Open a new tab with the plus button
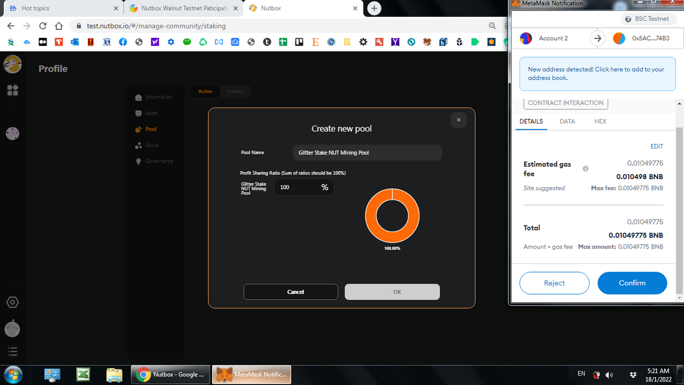Screen dimensions: 684x385 point(374,9)
